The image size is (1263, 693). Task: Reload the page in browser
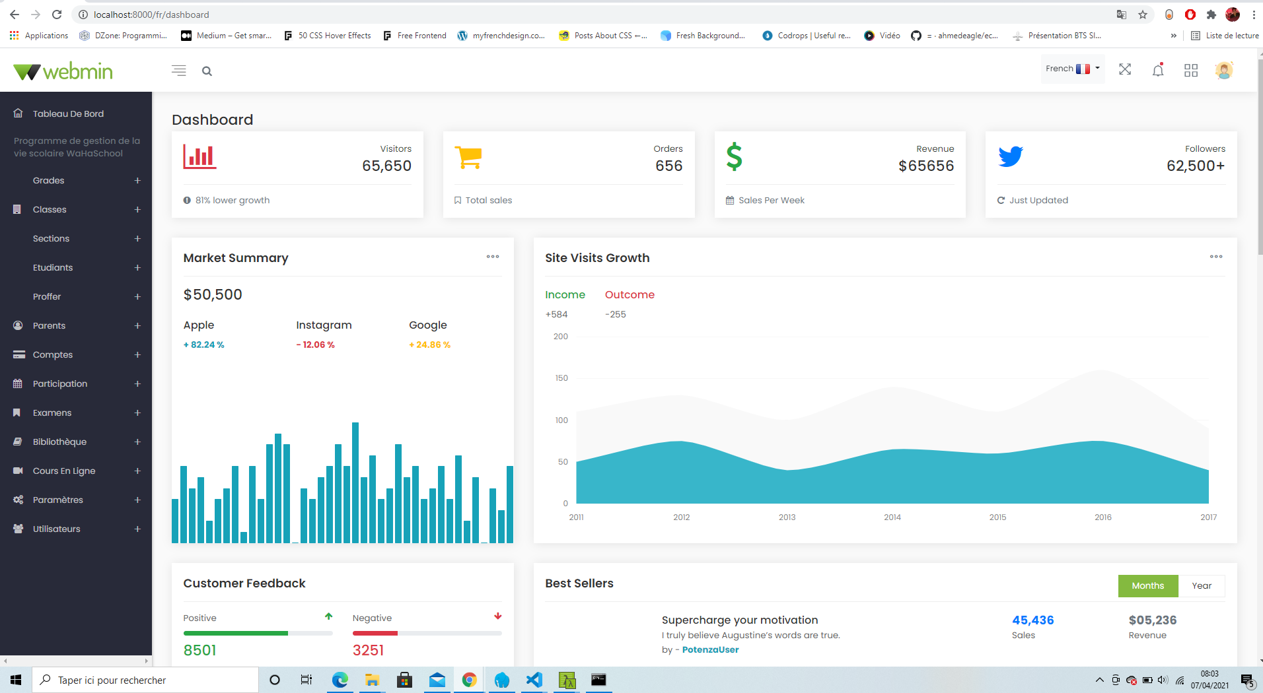tap(57, 15)
